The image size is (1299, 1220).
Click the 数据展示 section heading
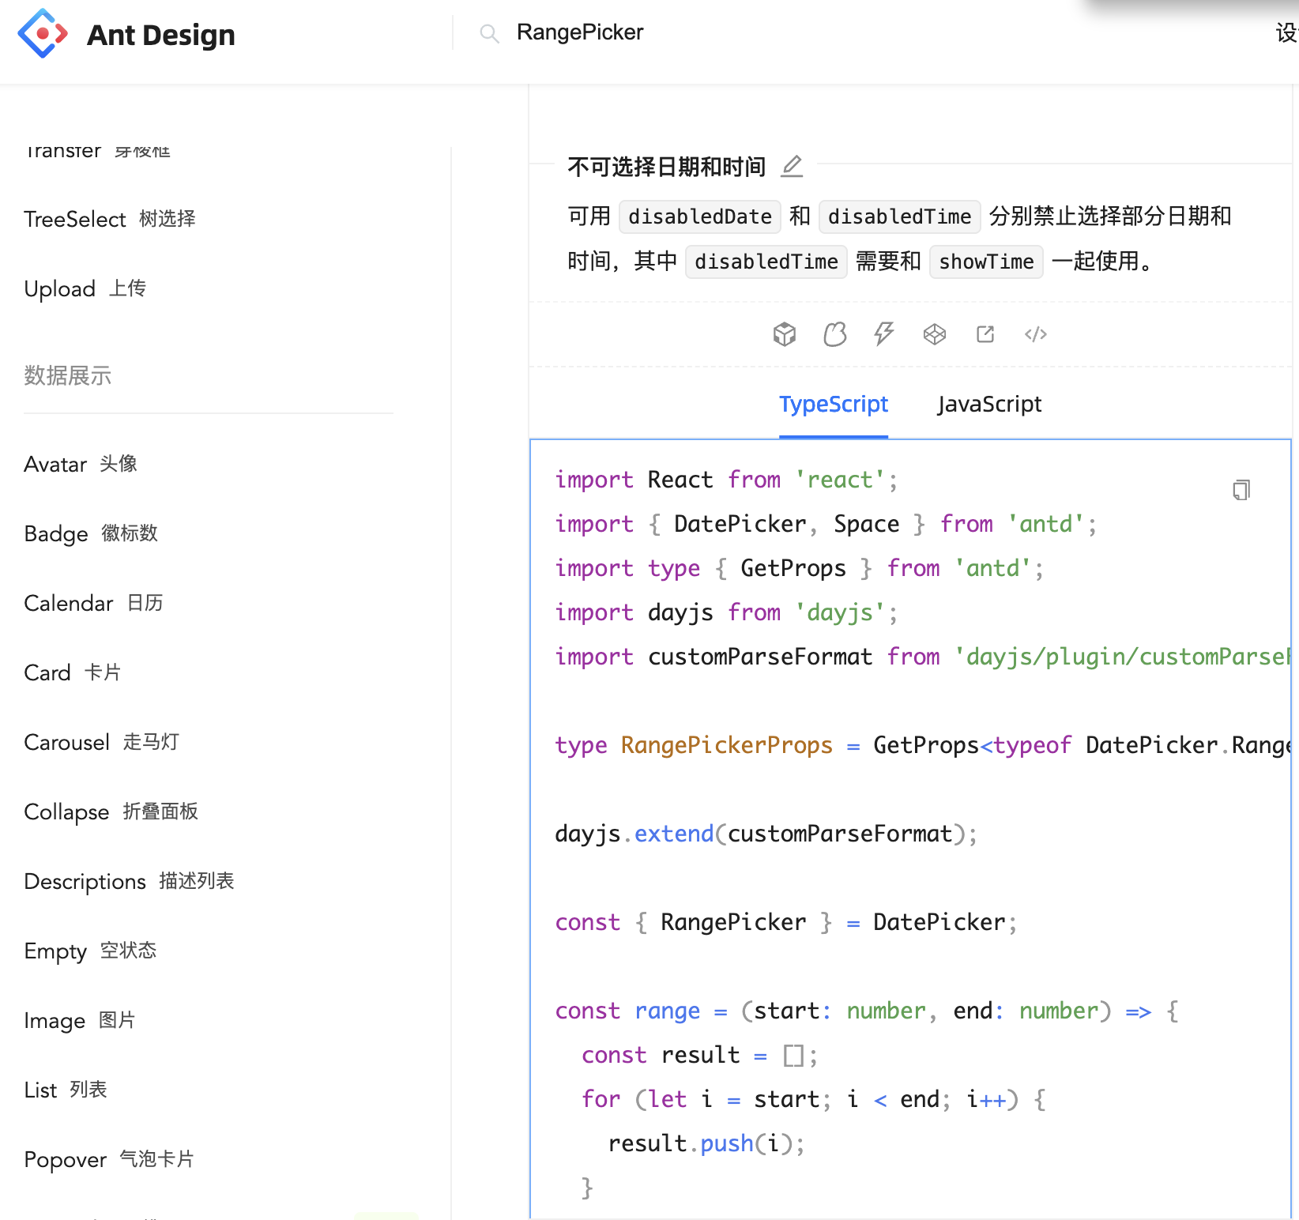tap(68, 375)
